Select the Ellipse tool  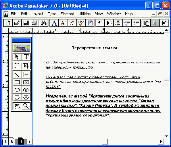(17, 90)
